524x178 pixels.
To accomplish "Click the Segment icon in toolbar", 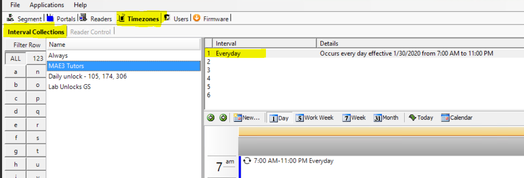I will pos(10,18).
